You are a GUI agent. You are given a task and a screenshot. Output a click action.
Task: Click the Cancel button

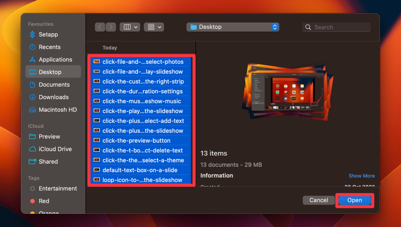319,200
